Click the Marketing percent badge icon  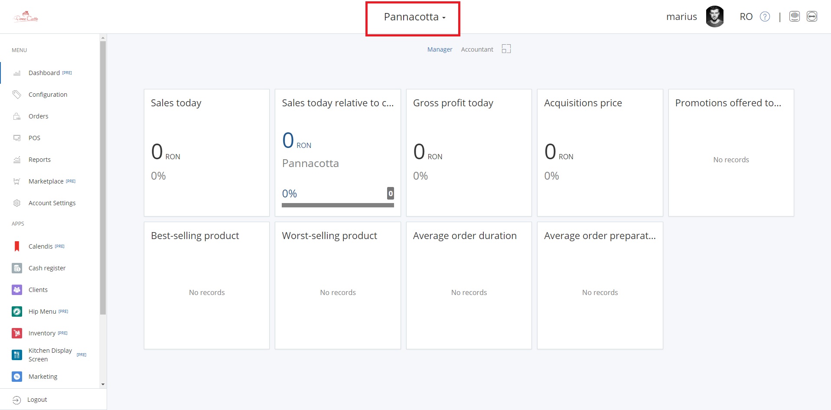(17, 377)
